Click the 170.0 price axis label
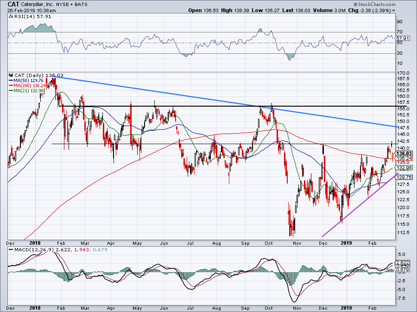The image size is (417, 312). 404,73
